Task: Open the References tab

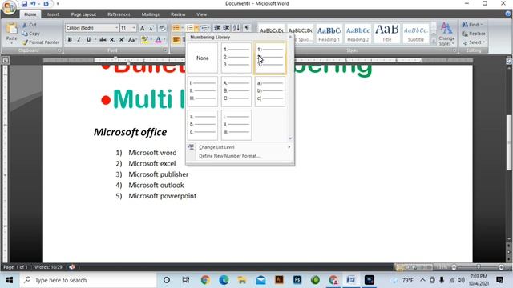Action: tap(119, 14)
